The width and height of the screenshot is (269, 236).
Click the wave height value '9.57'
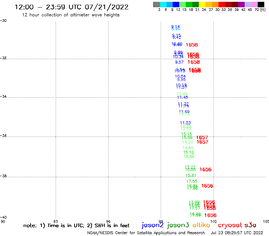pyautogui.click(x=179, y=62)
